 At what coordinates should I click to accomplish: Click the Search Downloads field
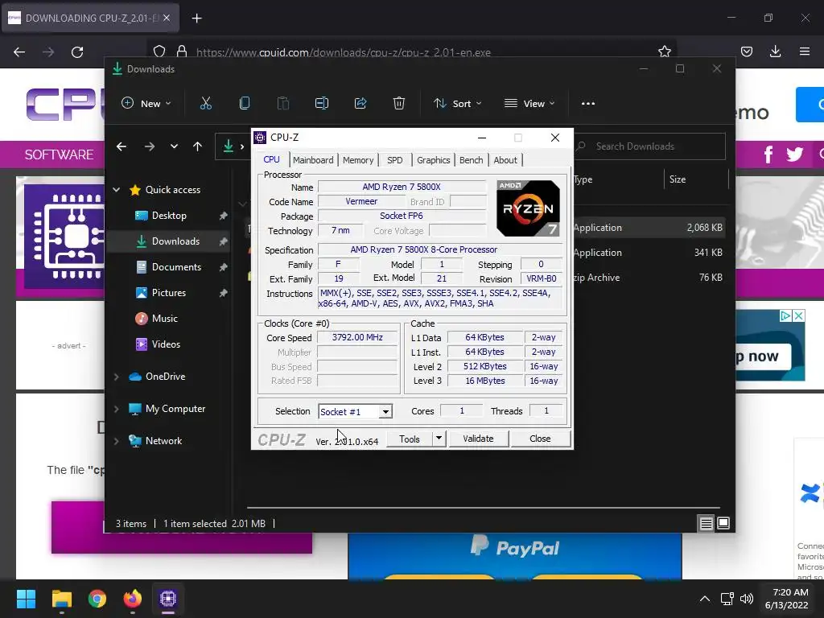pos(649,146)
